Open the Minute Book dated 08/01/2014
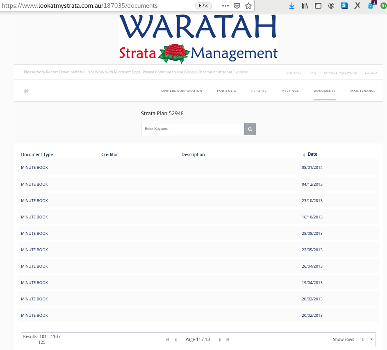 [x=34, y=168]
